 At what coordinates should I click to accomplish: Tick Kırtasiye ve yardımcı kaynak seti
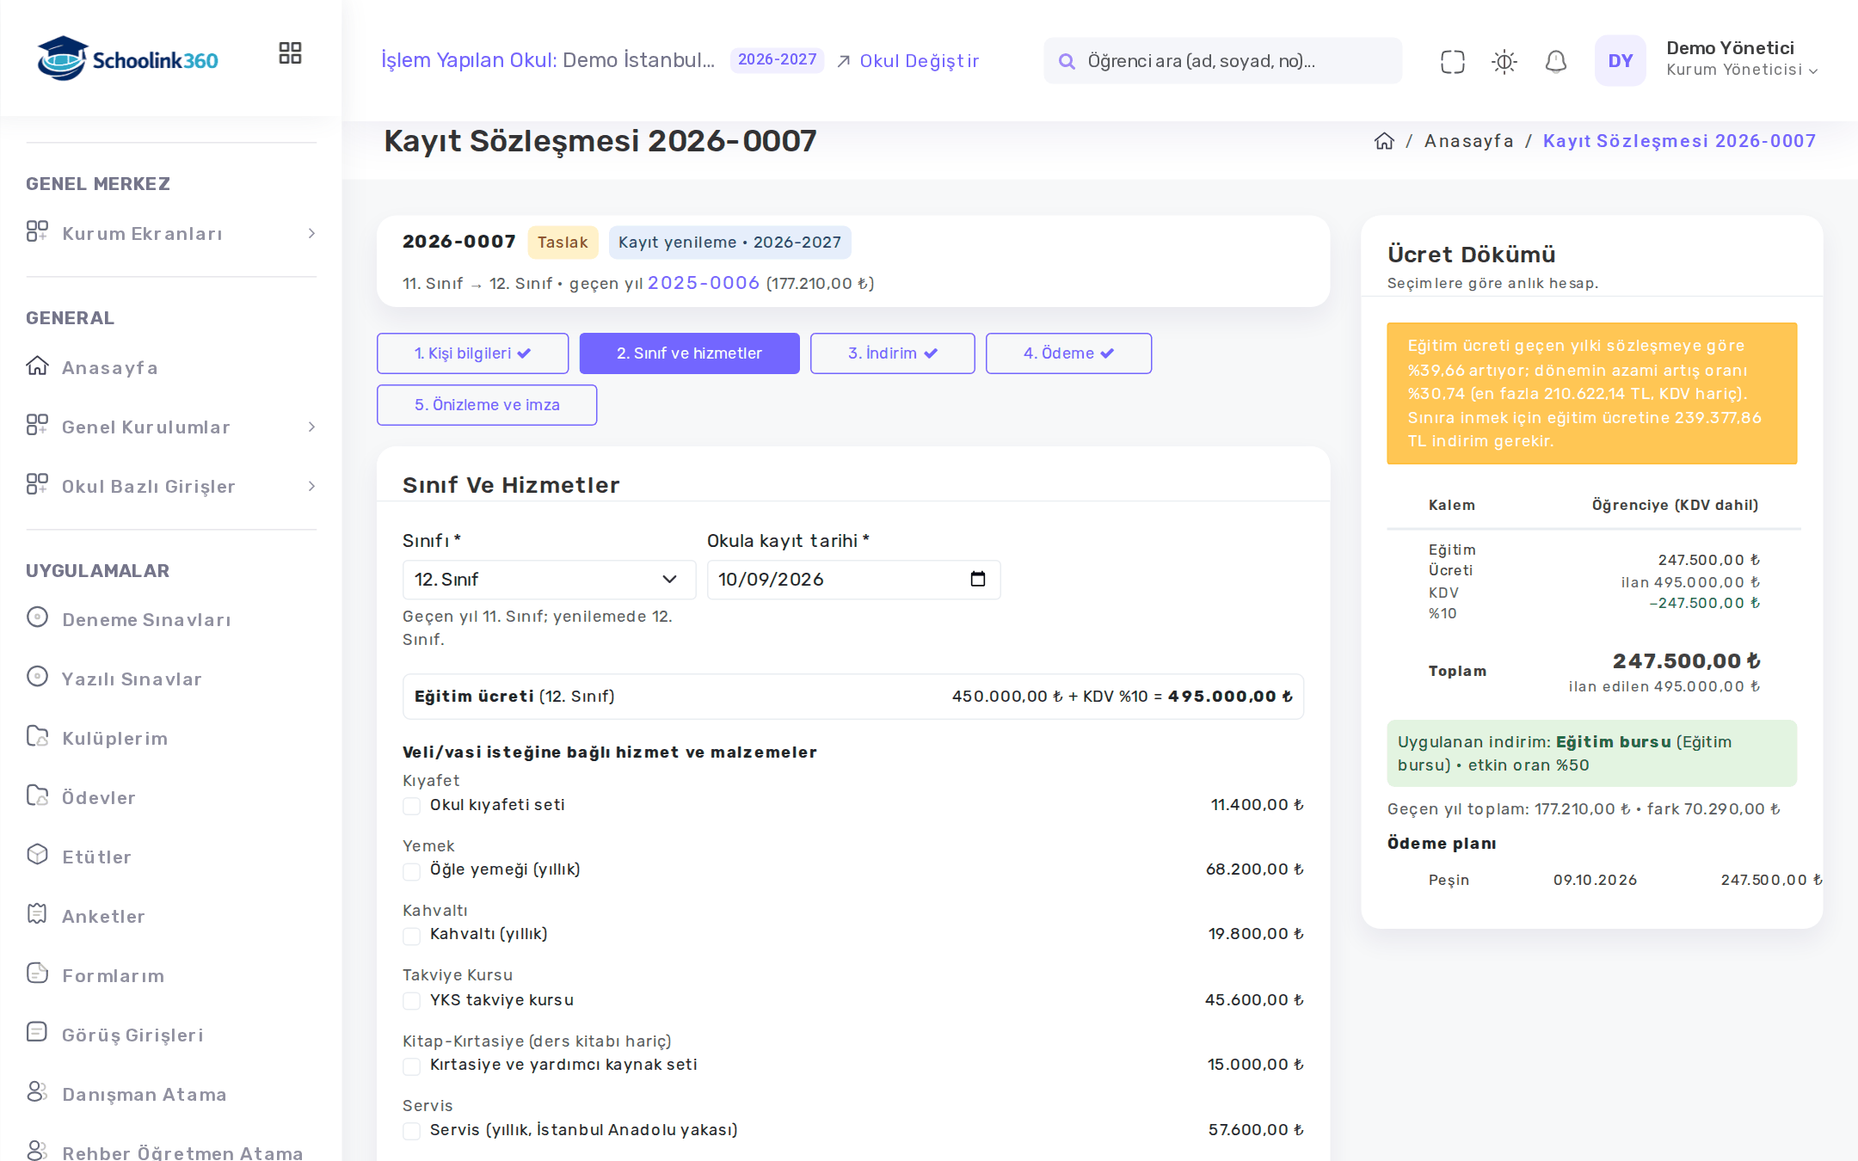pyautogui.click(x=412, y=1066)
